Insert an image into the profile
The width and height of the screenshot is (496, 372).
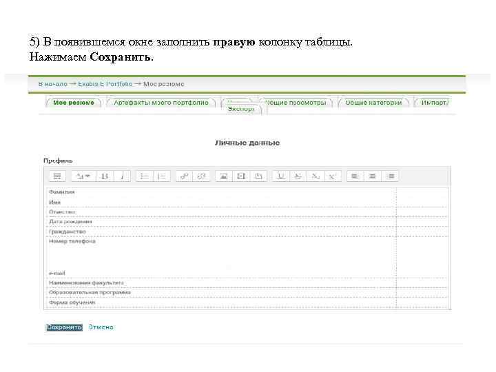224,176
